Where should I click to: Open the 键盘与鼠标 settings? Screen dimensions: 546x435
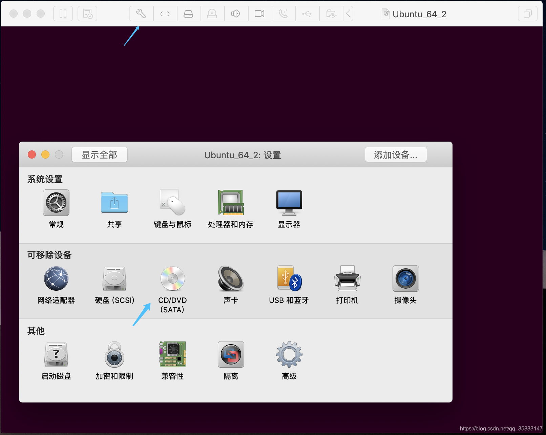click(172, 202)
